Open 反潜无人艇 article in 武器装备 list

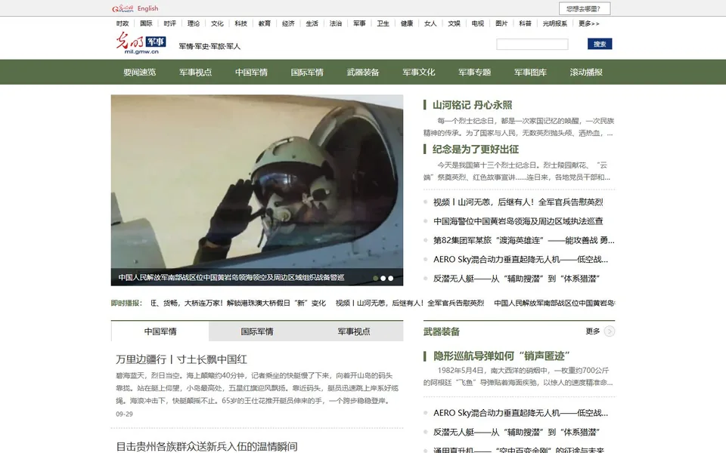(517, 432)
